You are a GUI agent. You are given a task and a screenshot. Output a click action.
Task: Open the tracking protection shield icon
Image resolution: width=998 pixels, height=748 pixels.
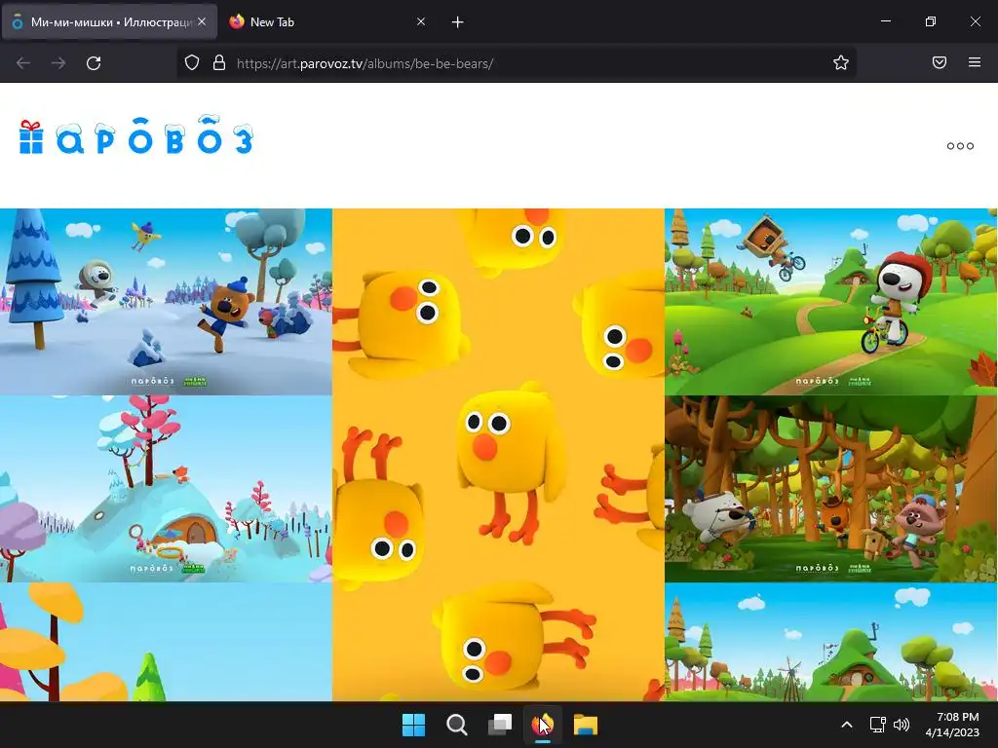tap(192, 63)
